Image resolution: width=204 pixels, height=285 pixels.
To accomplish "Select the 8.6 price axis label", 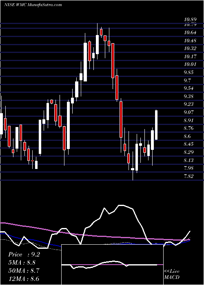I will 187,136.
